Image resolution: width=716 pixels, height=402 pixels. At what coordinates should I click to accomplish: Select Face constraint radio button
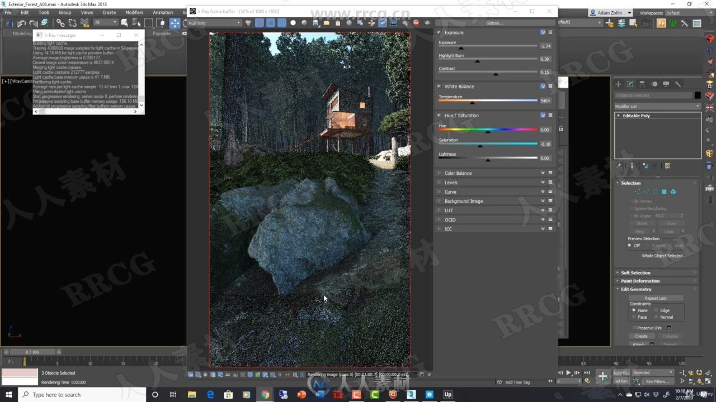click(634, 317)
